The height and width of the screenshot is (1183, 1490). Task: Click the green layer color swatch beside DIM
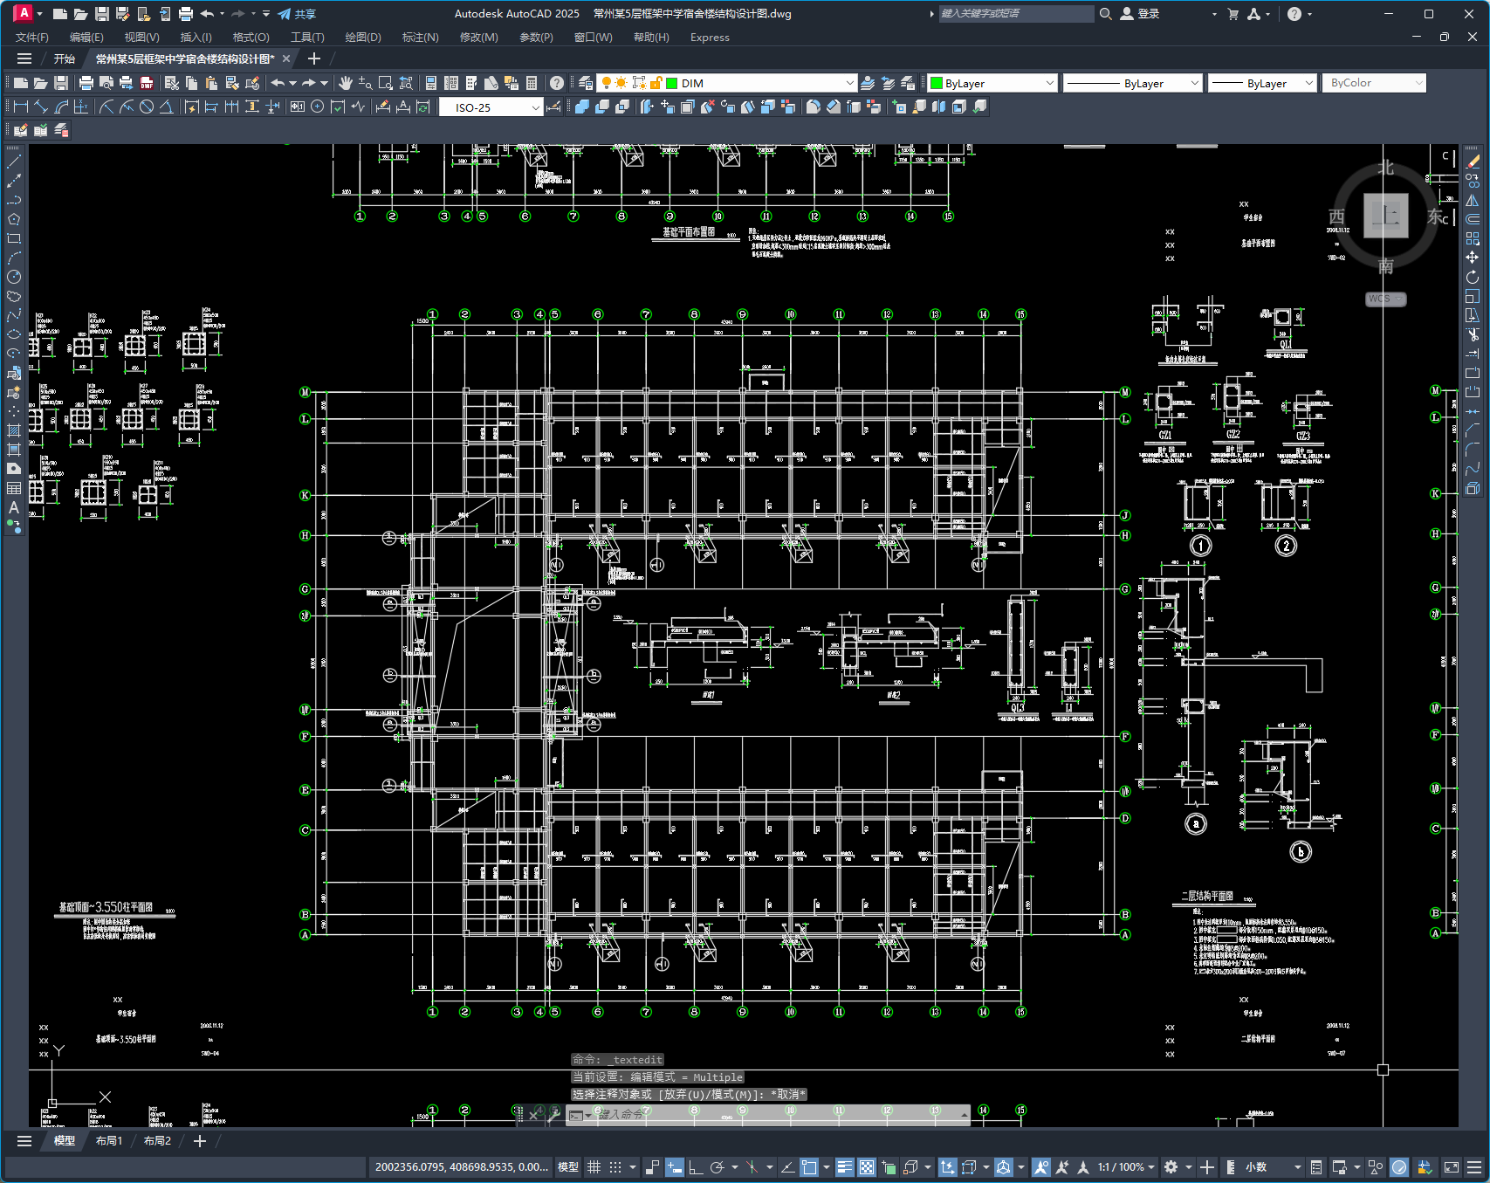tap(672, 83)
